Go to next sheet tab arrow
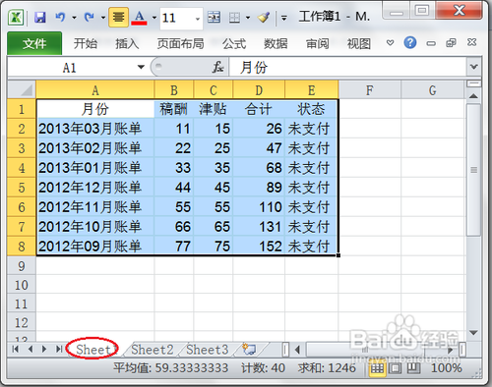The width and height of the screenshot is (492, 387). 44,349
